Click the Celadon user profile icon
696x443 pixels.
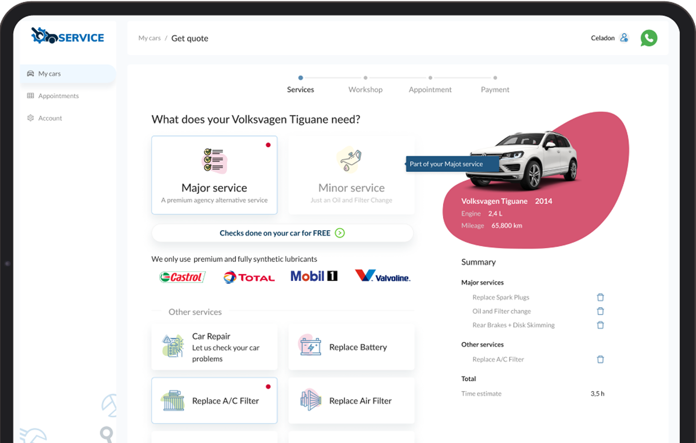pyautogui.click(x=624, y=38)
